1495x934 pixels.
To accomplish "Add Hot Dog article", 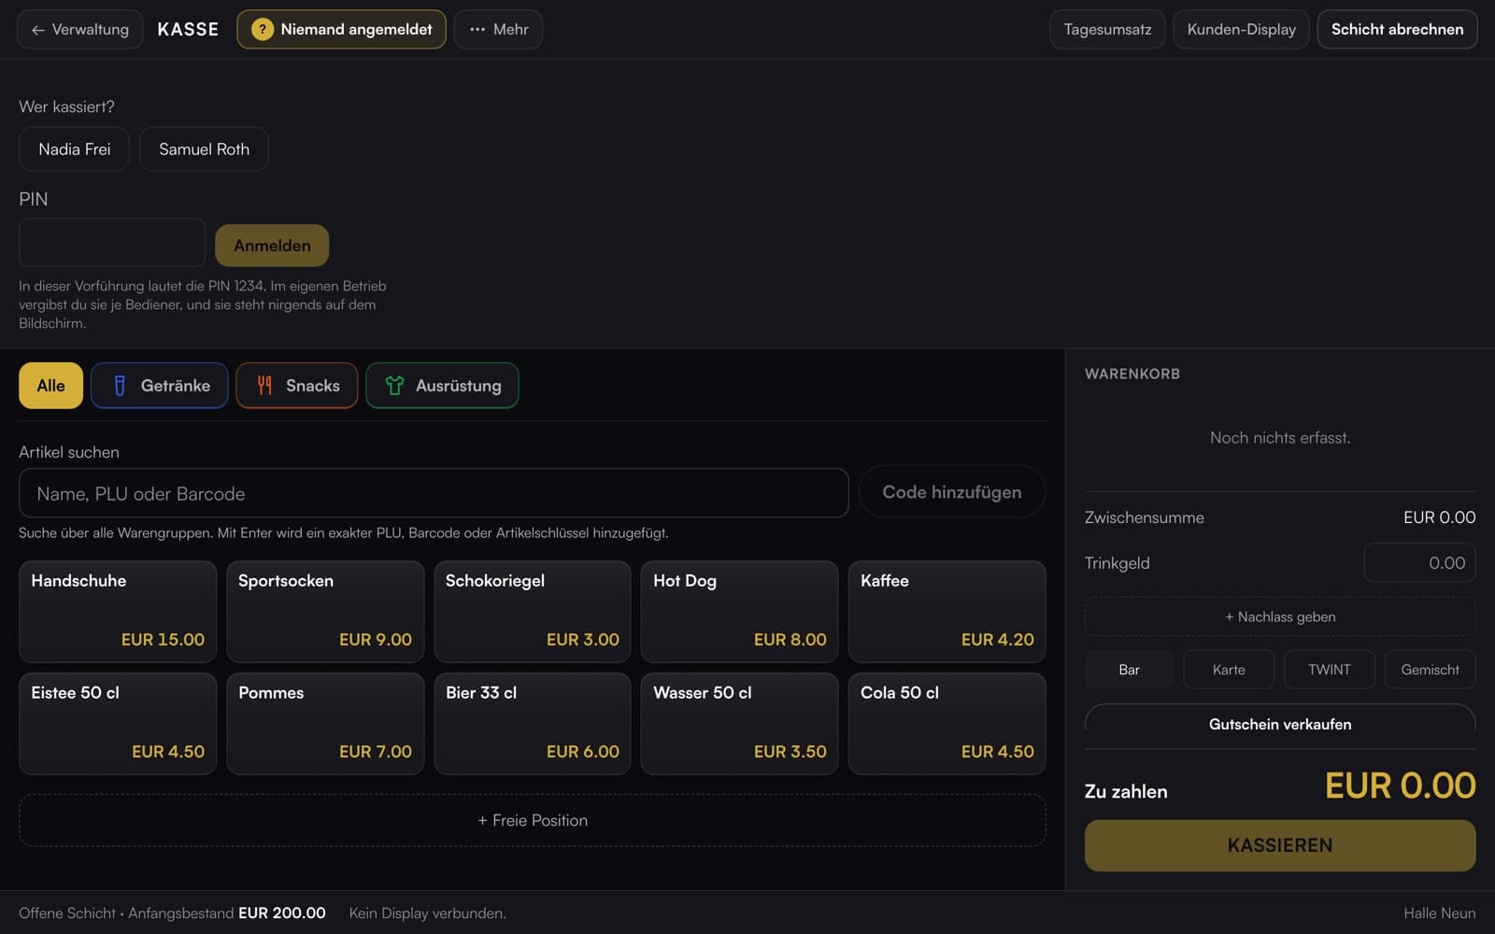I will (740, 612).
